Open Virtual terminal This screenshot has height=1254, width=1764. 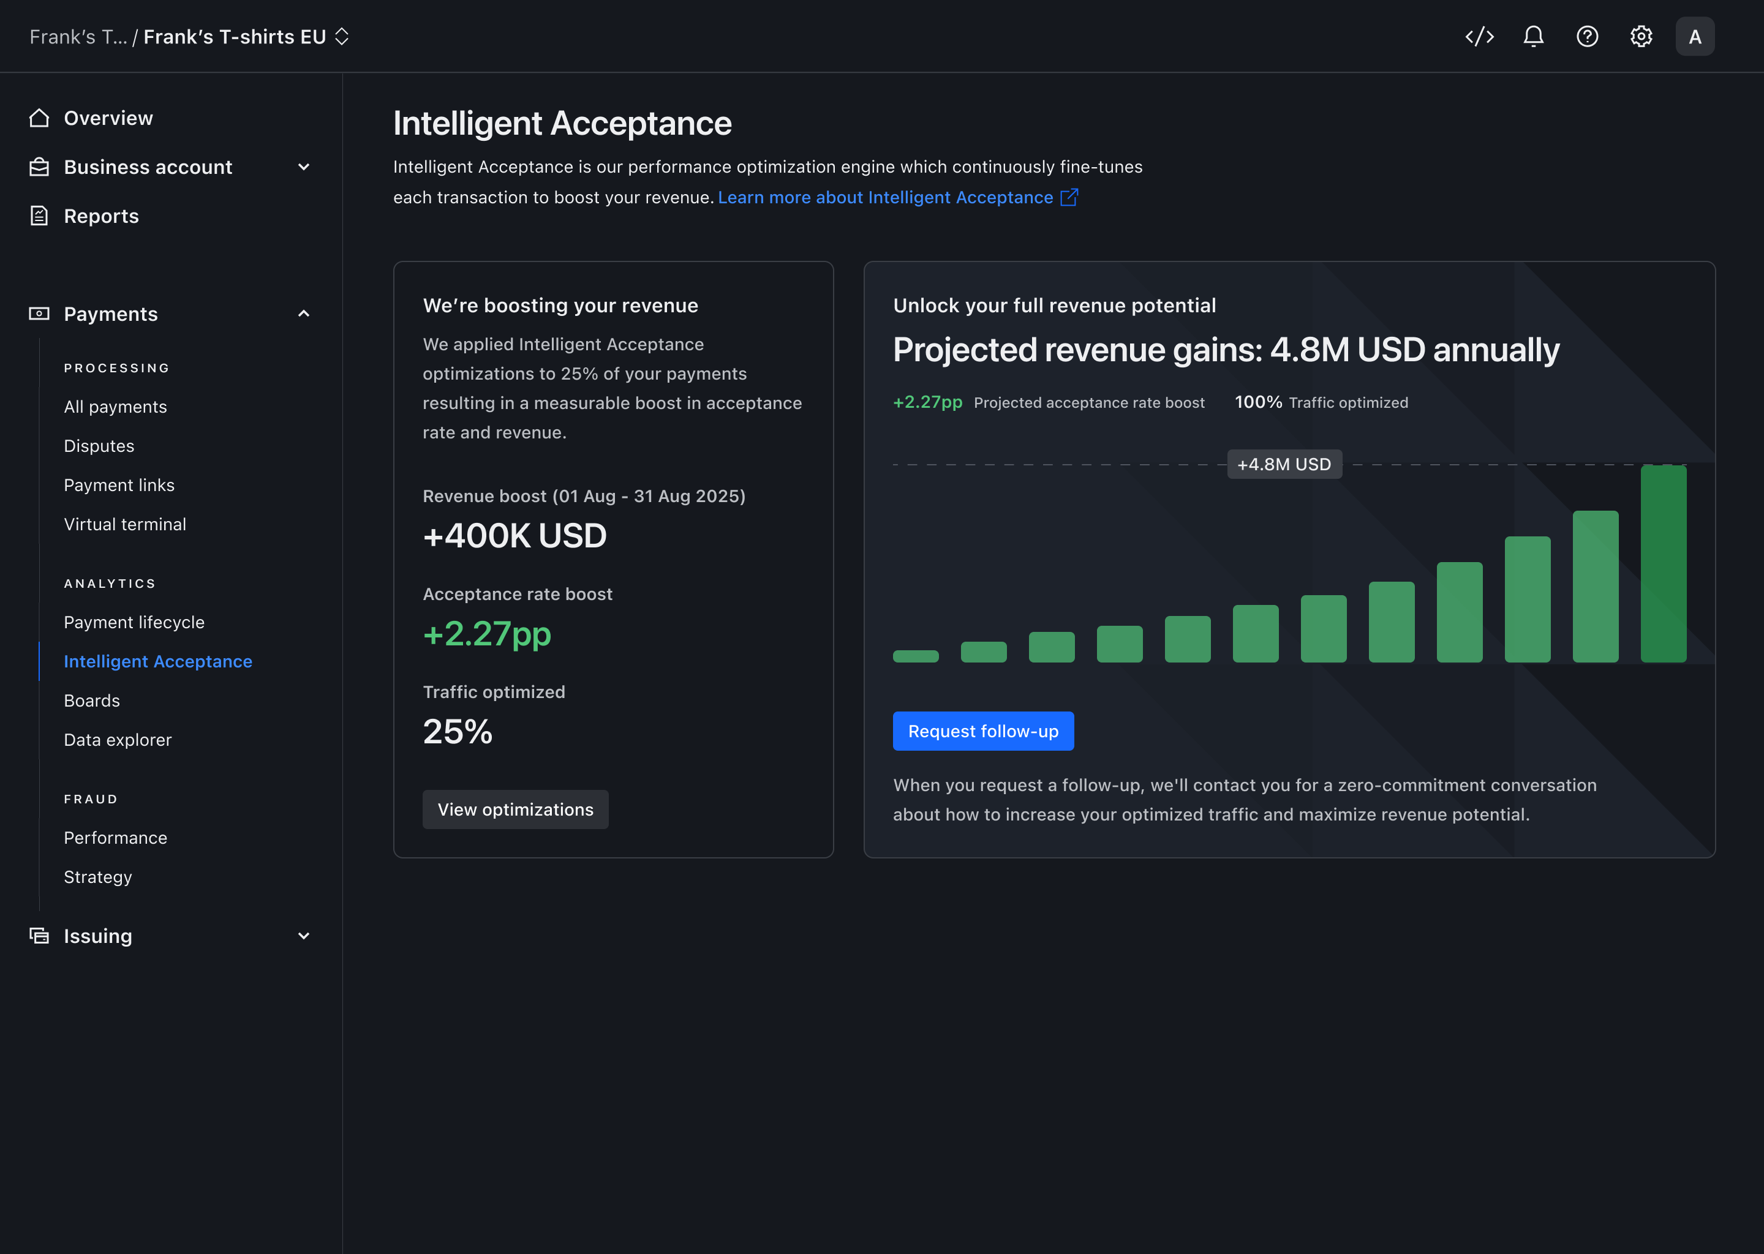pyautogui.click(x=125, y=524)
